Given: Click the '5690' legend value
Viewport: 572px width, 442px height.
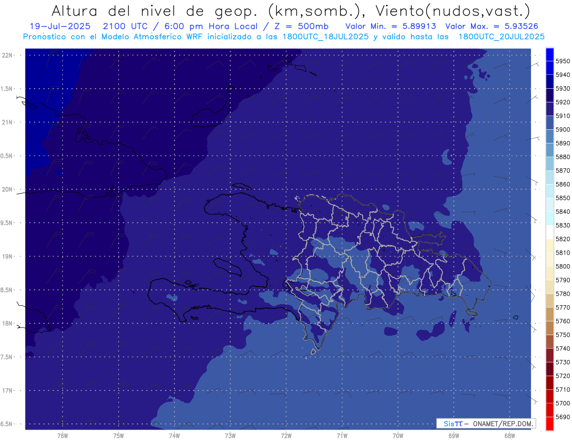Looking at the screenshot, I should (x=563, y=417).
